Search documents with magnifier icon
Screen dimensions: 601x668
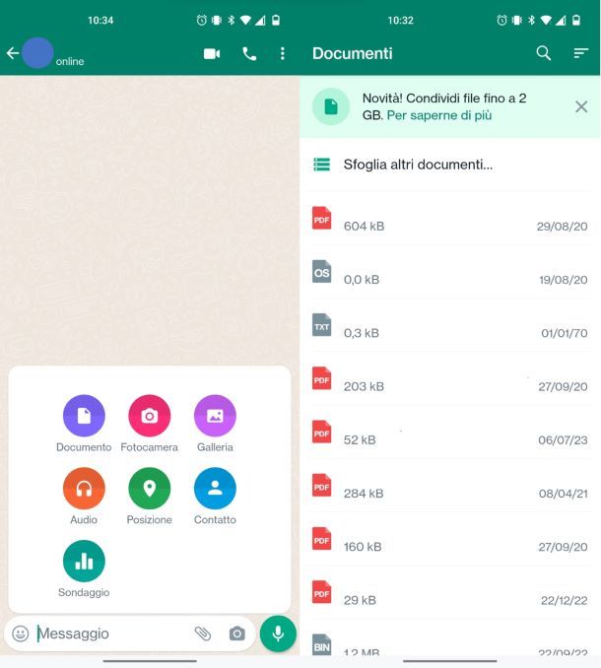coord(544,53)
